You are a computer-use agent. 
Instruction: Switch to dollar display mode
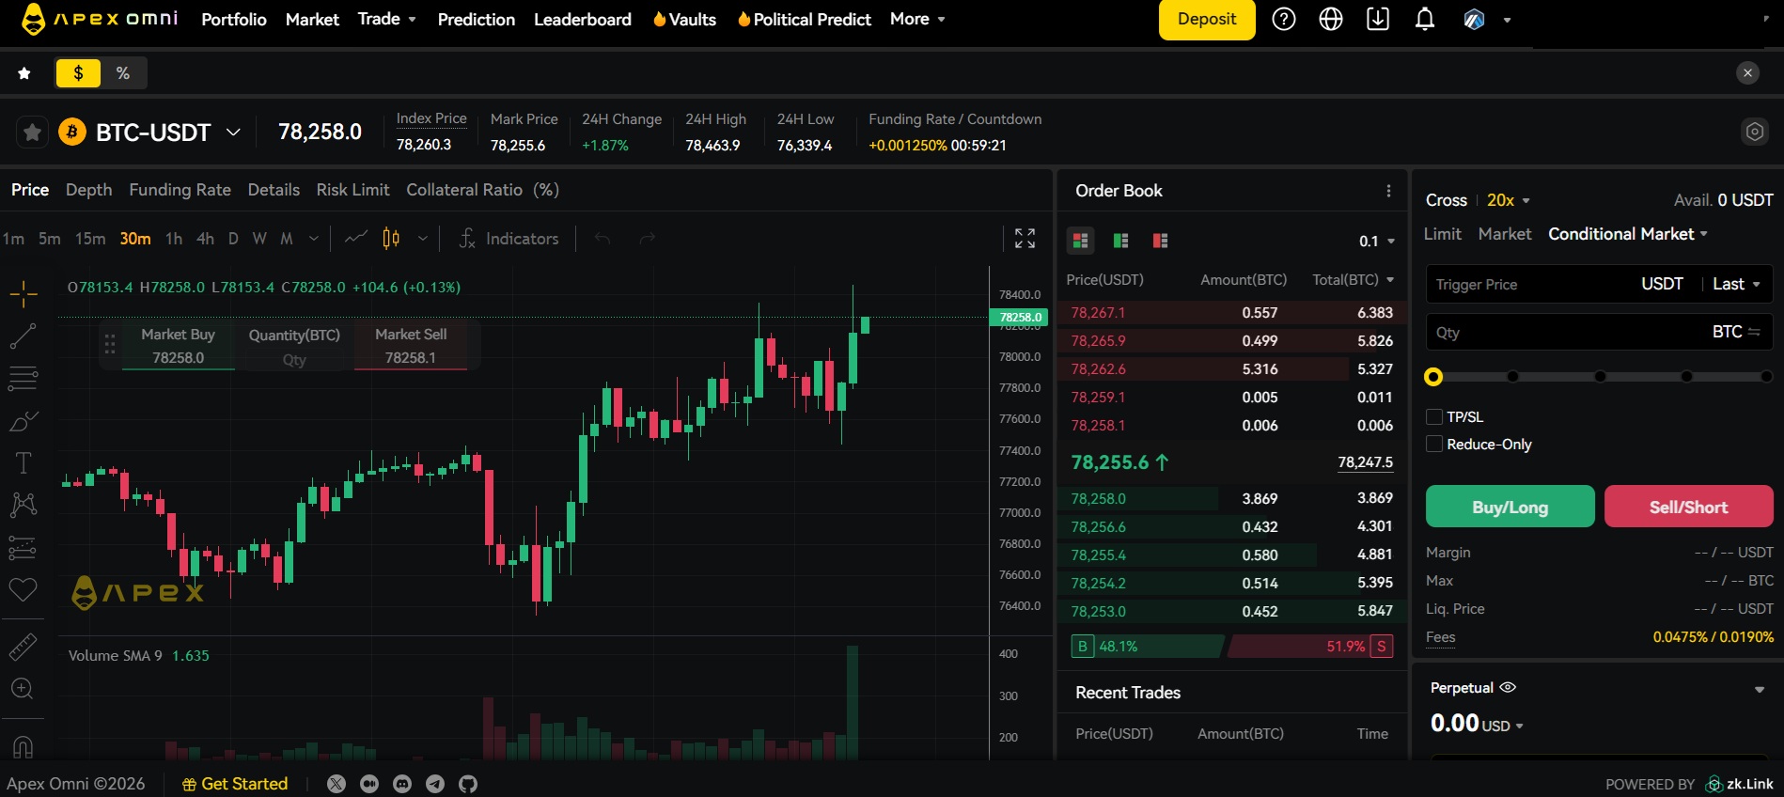point(78,73)
